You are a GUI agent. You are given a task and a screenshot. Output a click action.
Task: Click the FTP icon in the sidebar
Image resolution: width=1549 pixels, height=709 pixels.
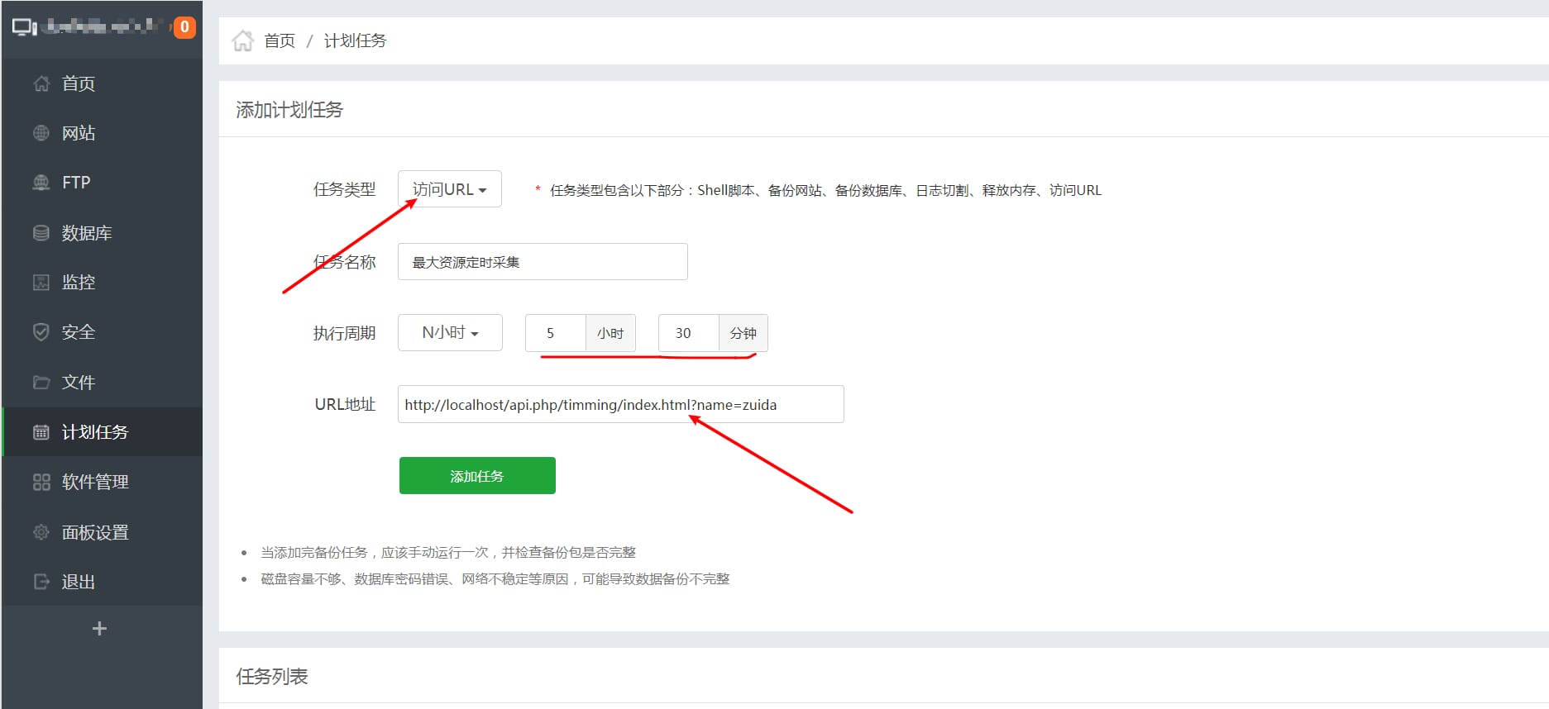pyautogui.click(x=41, y=183)
